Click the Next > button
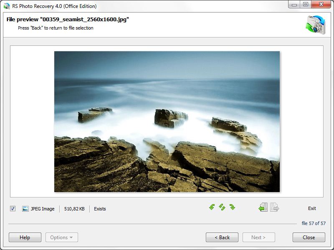Screen dimensions: 334x250 [x=258, y=237]
